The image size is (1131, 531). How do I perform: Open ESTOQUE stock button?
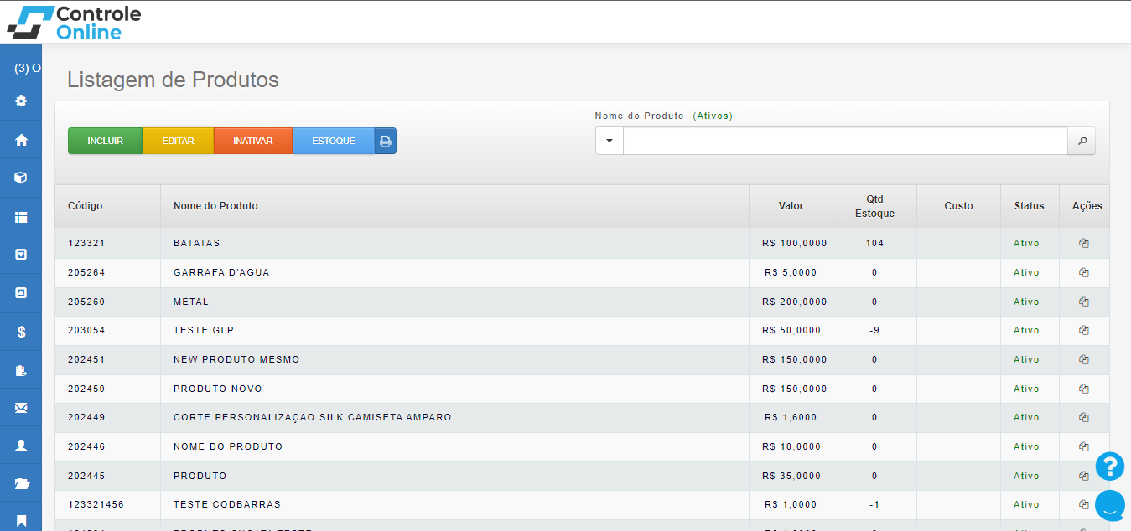[x=333, y=141]
